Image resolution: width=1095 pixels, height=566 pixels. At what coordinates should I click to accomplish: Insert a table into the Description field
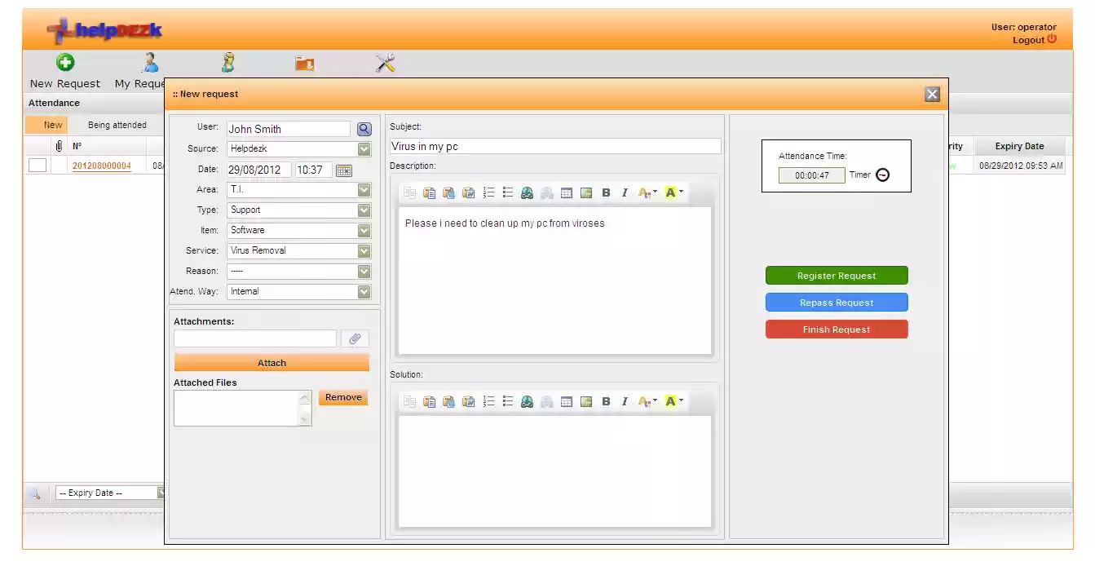pyautogui.click(x=566, y=192)
